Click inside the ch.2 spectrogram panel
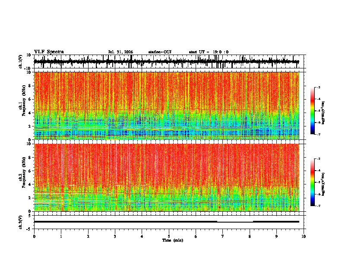Screen dimensions: 342x265 167,178
